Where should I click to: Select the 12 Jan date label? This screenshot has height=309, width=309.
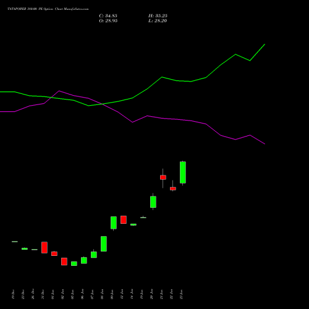click(122, 294)
